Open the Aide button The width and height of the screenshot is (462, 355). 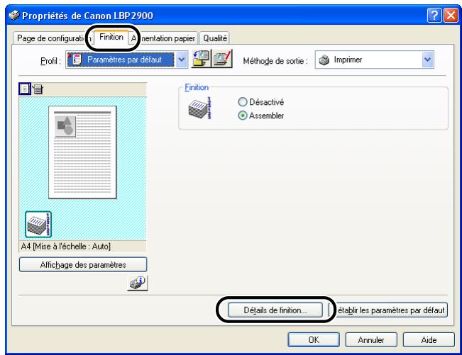pos(429,339)
